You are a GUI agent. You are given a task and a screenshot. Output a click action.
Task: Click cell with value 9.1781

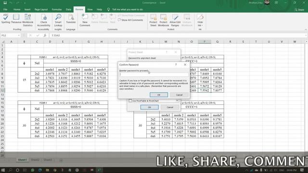(x=217, y=119)
